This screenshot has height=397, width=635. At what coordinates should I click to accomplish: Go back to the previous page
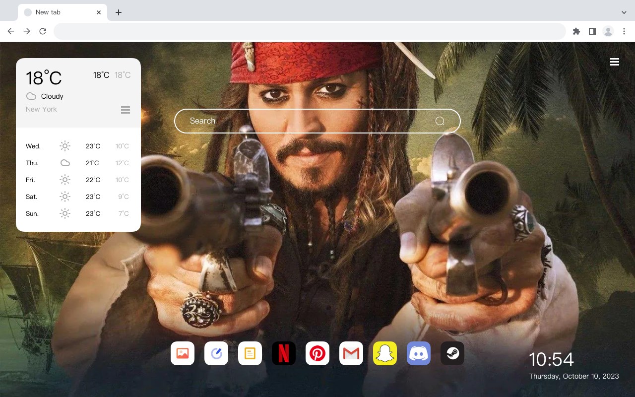point(11,31)
